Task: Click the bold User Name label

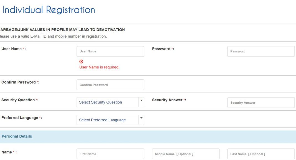Action: (12, 49)
